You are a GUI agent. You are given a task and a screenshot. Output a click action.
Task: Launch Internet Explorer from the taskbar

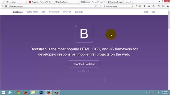pyautogui.click(x=10, y=93)
